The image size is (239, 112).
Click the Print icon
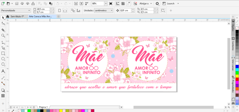[33, 3]
